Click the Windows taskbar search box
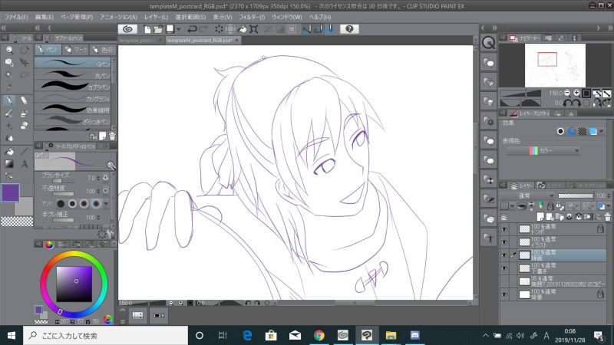614x345 pixels. [x=106, y=335]
